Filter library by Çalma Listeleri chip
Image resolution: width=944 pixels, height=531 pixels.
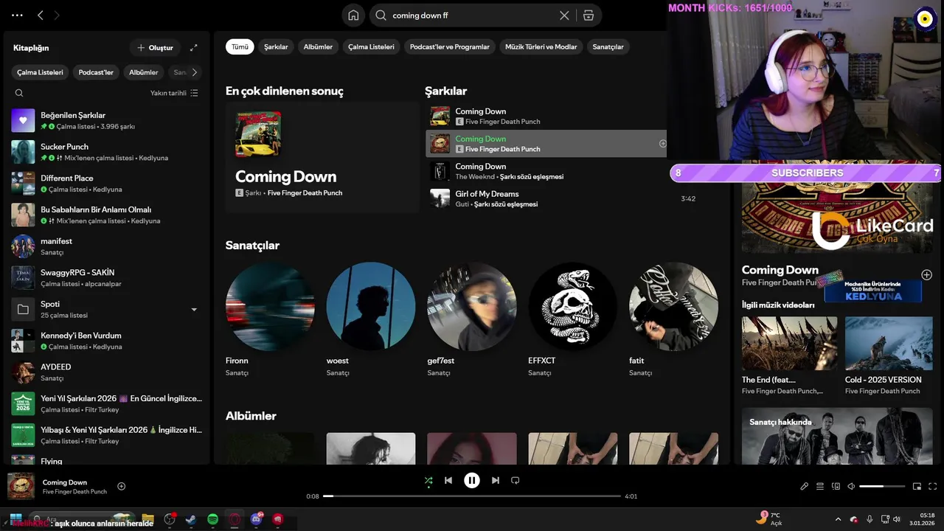coord(41,72)
